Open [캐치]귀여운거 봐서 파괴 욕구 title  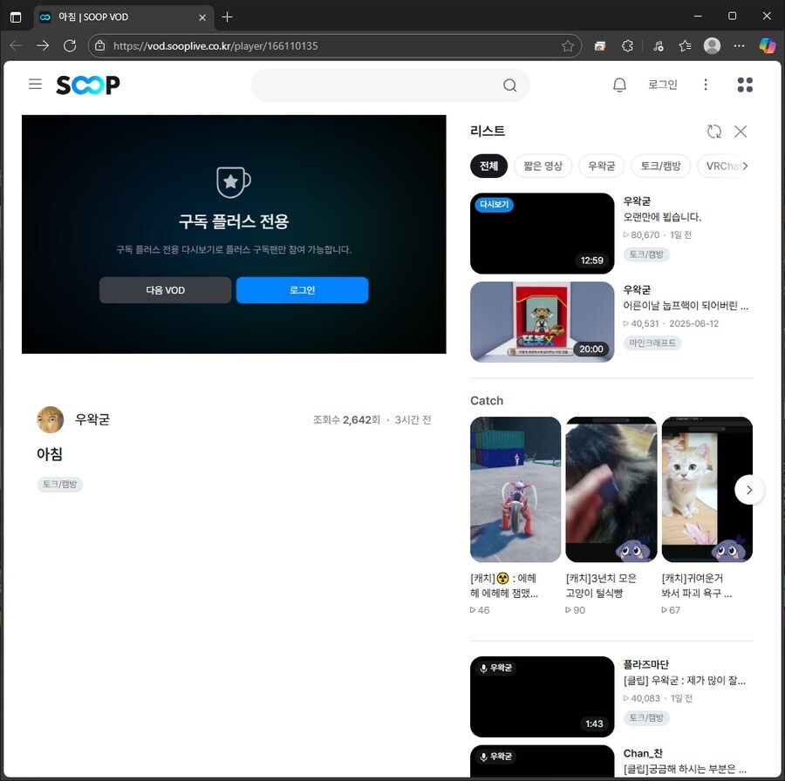[696, 586]
